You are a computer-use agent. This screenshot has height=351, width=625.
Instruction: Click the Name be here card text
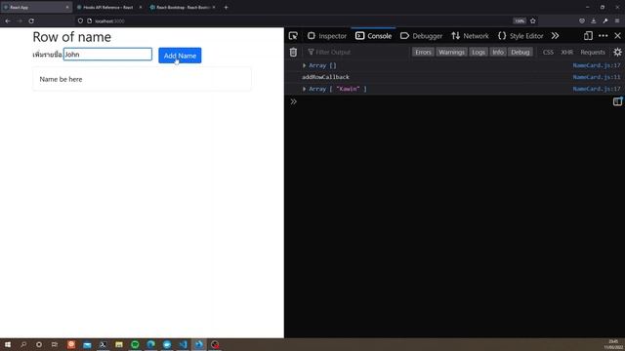coord(61,79)
